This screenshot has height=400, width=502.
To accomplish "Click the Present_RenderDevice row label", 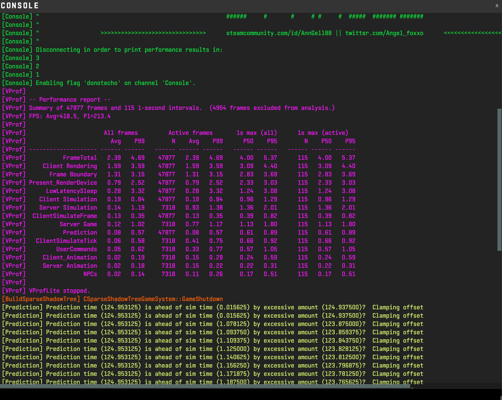I will 63,183.
